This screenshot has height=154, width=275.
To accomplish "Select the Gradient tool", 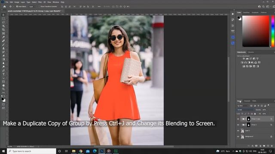I will click(x=3, y=59).
